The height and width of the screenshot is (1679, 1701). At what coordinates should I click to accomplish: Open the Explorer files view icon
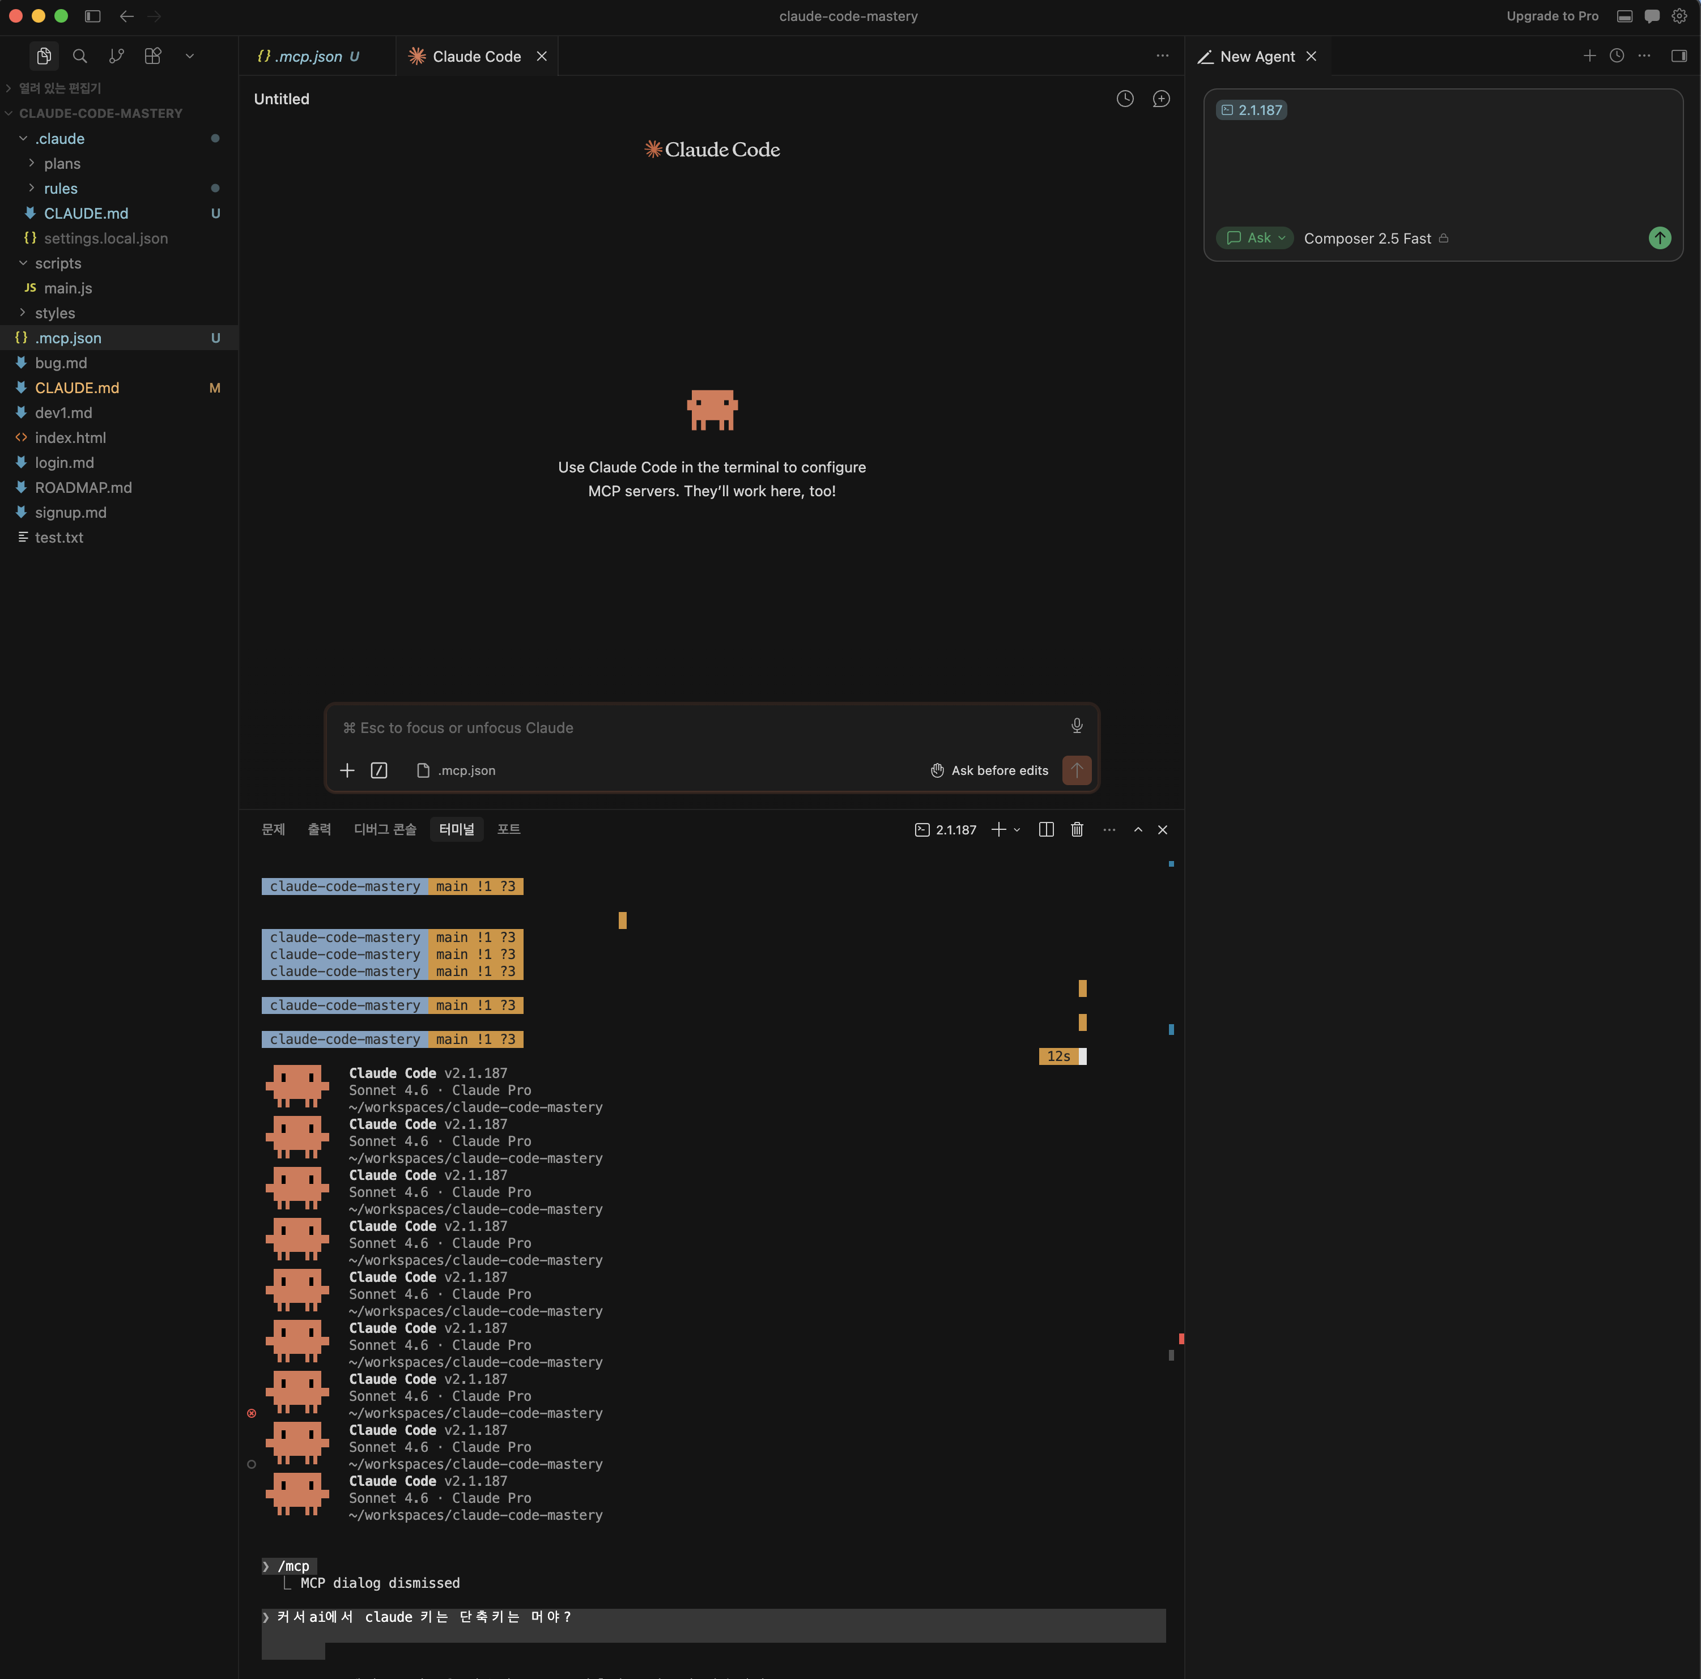(x=43, y=56)
